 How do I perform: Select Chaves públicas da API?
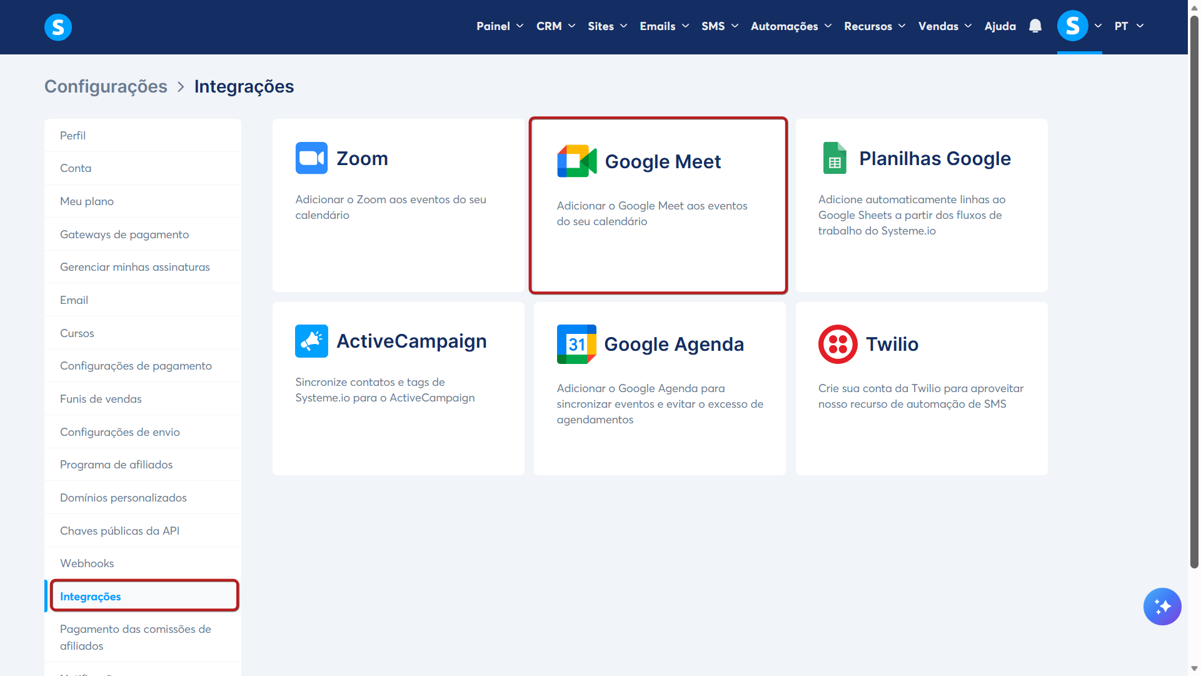click(x=119, y=531)
